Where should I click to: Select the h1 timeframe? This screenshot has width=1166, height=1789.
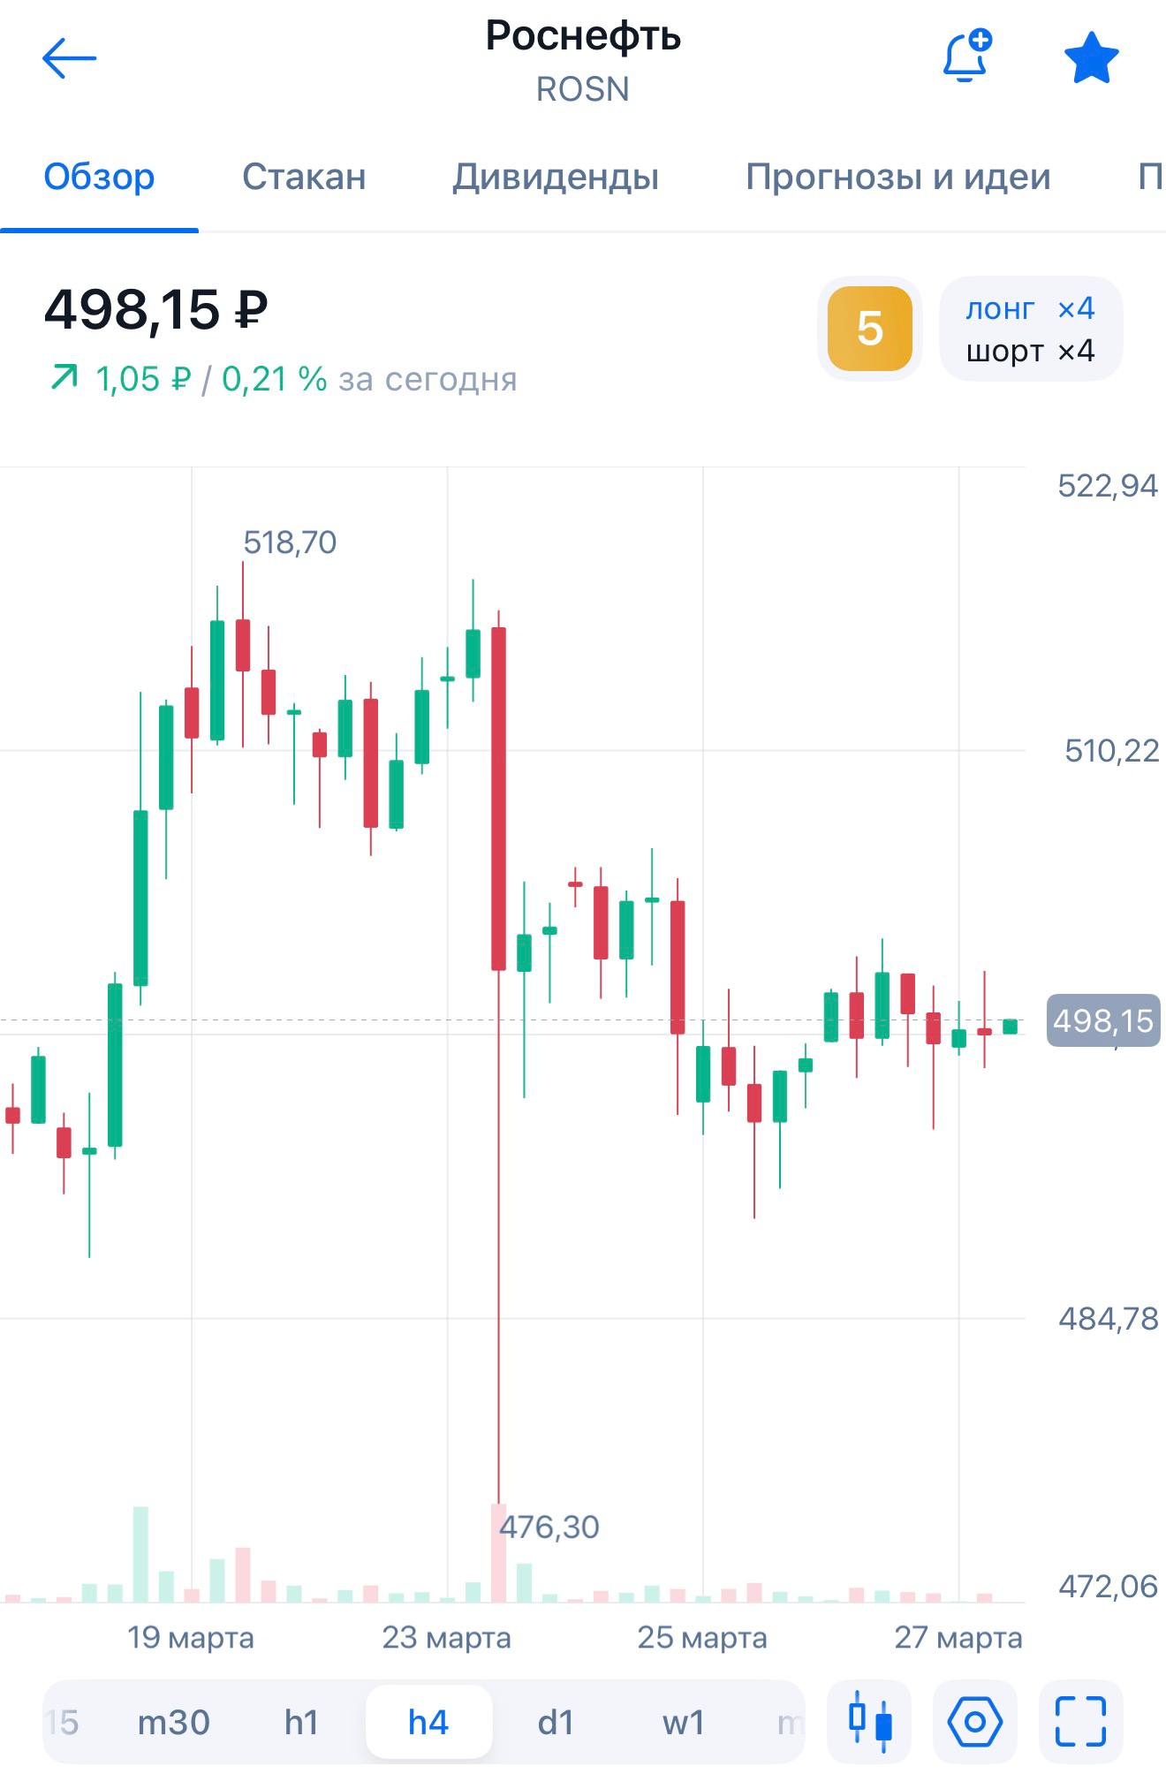point(301,1723)
